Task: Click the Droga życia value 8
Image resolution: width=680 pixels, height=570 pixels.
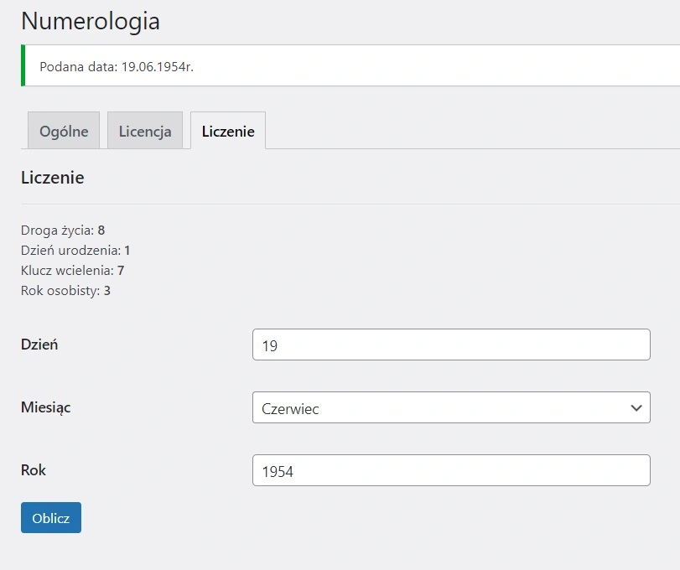Action: coord(101,231)
